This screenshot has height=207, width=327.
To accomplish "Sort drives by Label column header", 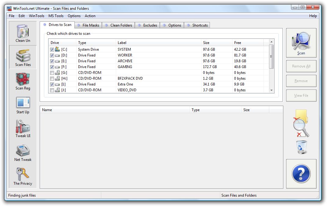I will click(159, 43).
